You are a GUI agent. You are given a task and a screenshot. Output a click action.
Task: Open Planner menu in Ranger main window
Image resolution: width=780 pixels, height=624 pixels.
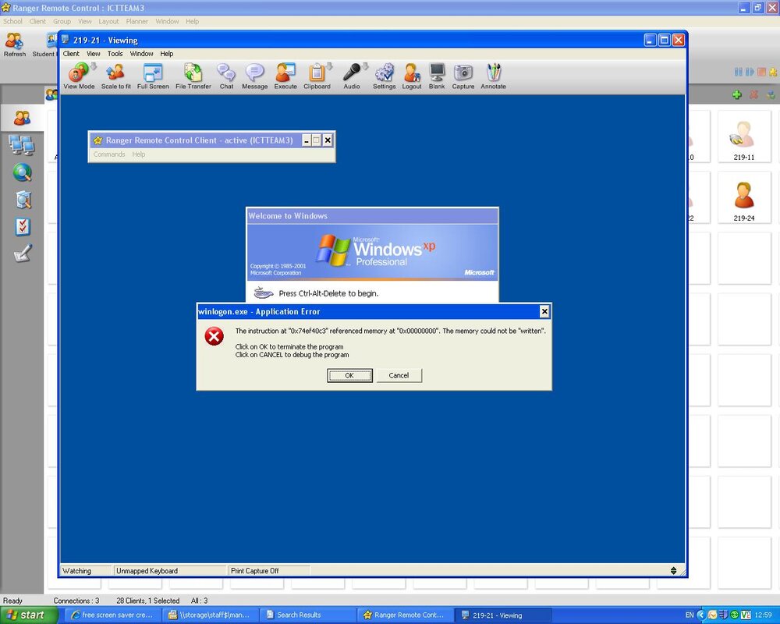[x=136, y=21]
